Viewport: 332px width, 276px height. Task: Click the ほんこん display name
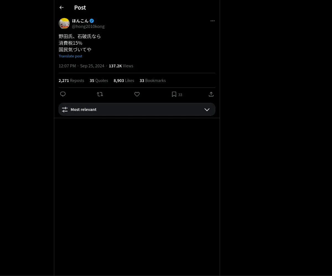[80, 21]
